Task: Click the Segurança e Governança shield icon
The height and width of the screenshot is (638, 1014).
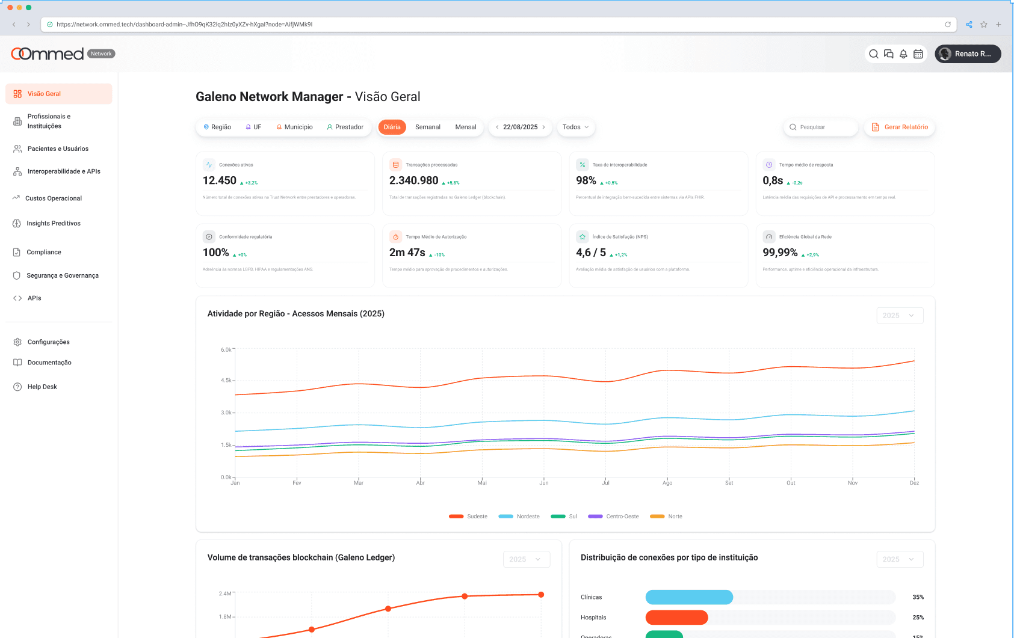Action: click(x=17, y=275)
